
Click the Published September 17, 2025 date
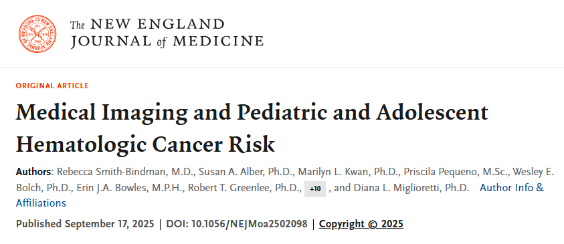point(85,224)
